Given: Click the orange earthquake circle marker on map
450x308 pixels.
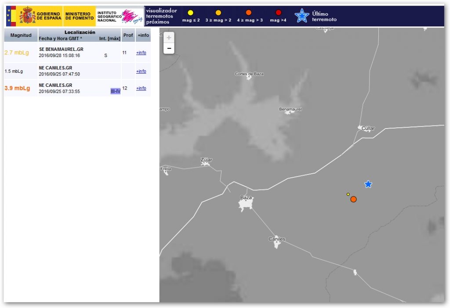Looking at the screenshot, I should coord(353,199).
